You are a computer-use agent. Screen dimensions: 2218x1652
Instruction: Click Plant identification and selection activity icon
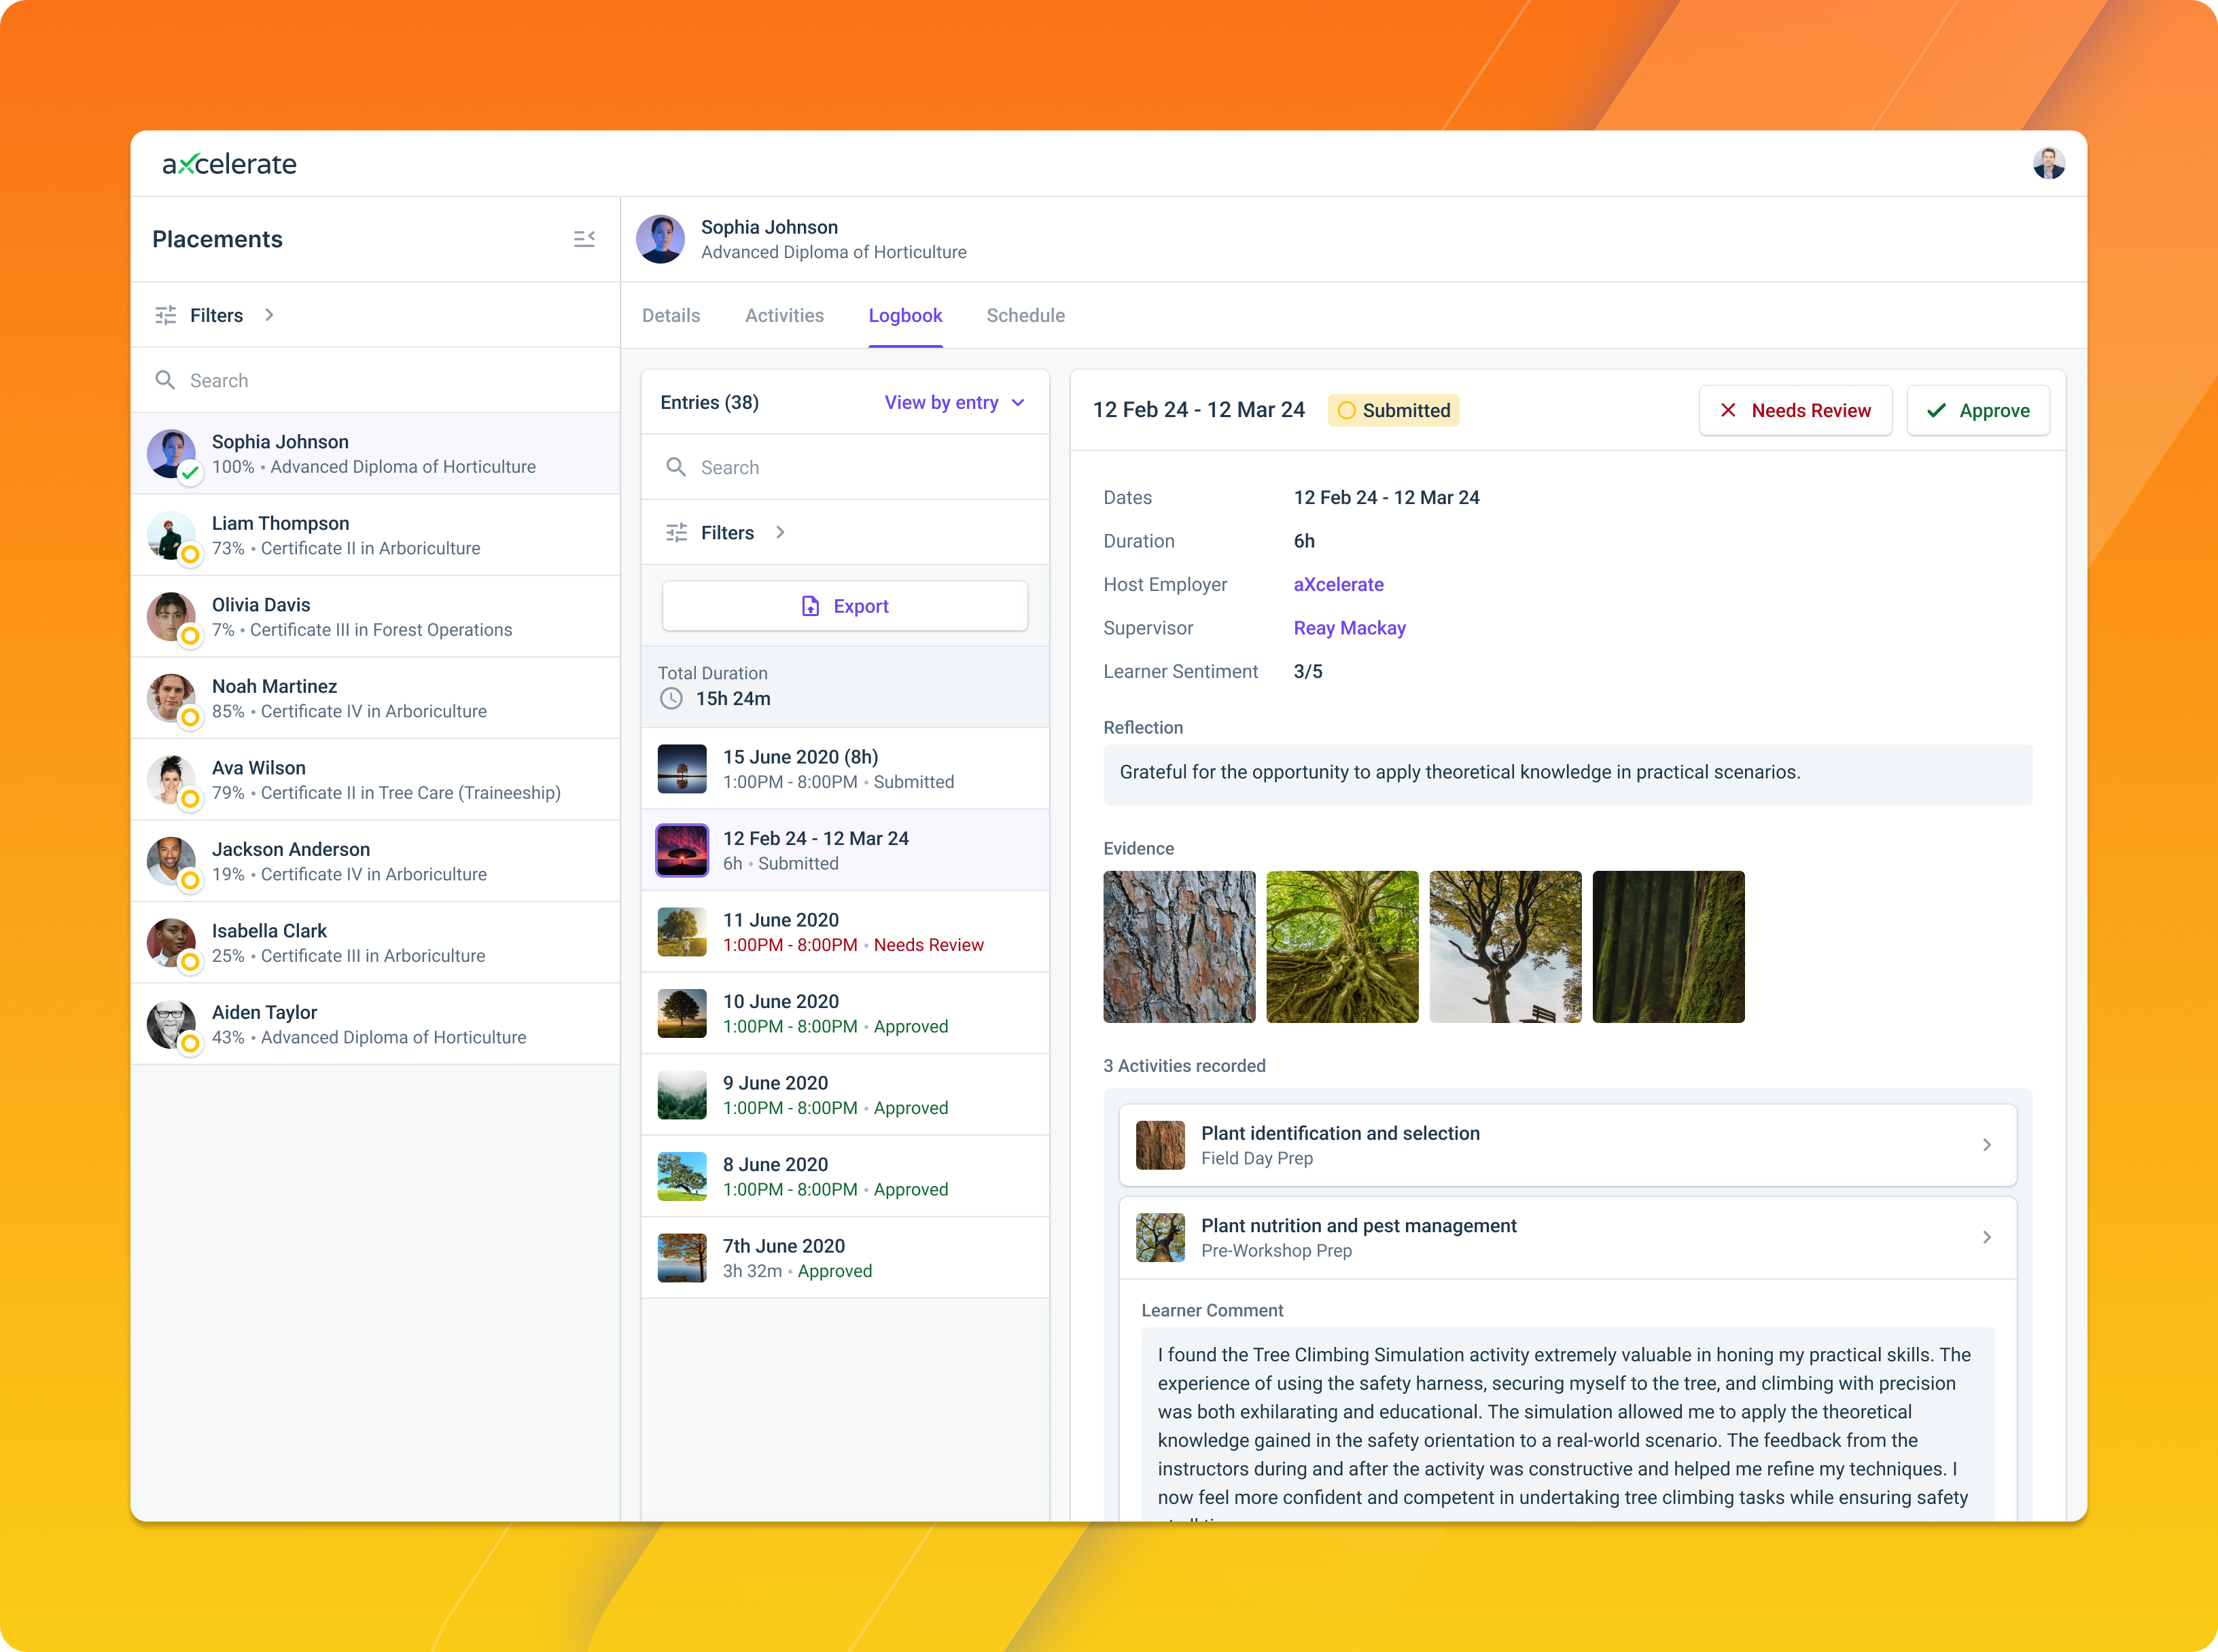[1161, 1145]
